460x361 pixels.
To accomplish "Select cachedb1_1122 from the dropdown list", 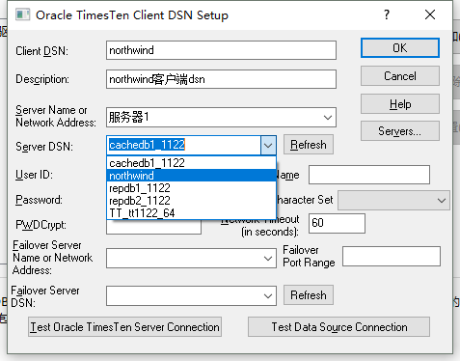I will click(191, 163).
